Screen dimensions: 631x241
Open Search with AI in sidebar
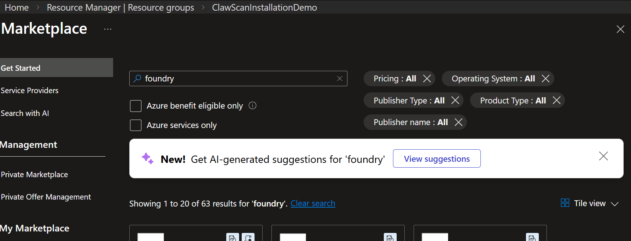25,113
